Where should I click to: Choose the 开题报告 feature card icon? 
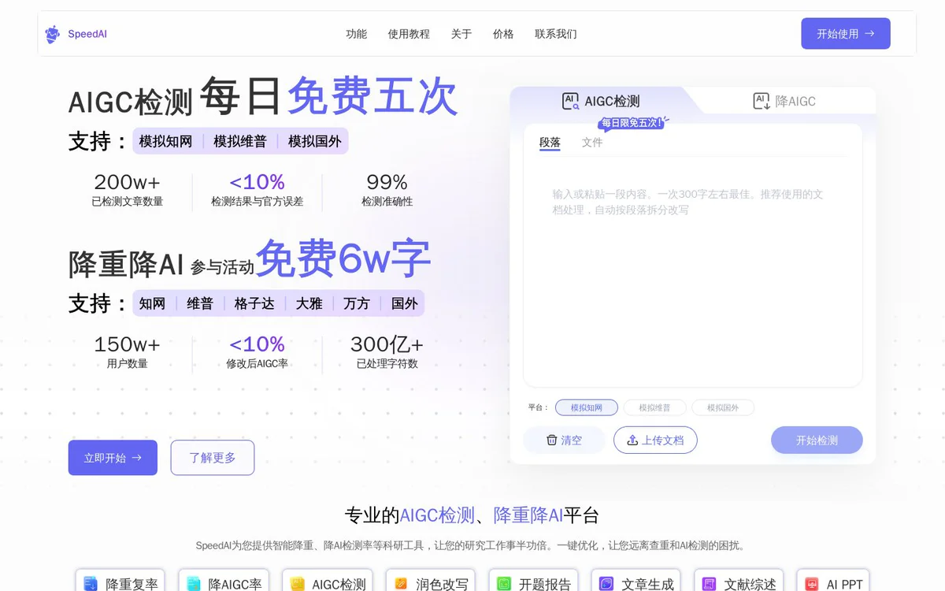(x=504, y=584)
